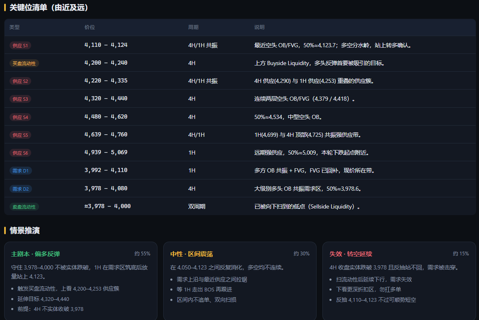Click the 供应 S2 tag
The image size is (479, 320).
(20, 81)
